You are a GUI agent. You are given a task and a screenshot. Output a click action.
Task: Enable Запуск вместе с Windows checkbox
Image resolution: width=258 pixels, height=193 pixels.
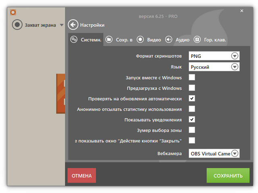[x=192, y=78]
